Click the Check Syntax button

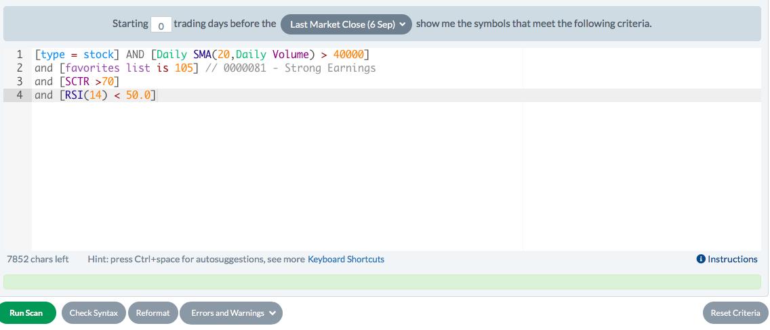coord(94,313)
